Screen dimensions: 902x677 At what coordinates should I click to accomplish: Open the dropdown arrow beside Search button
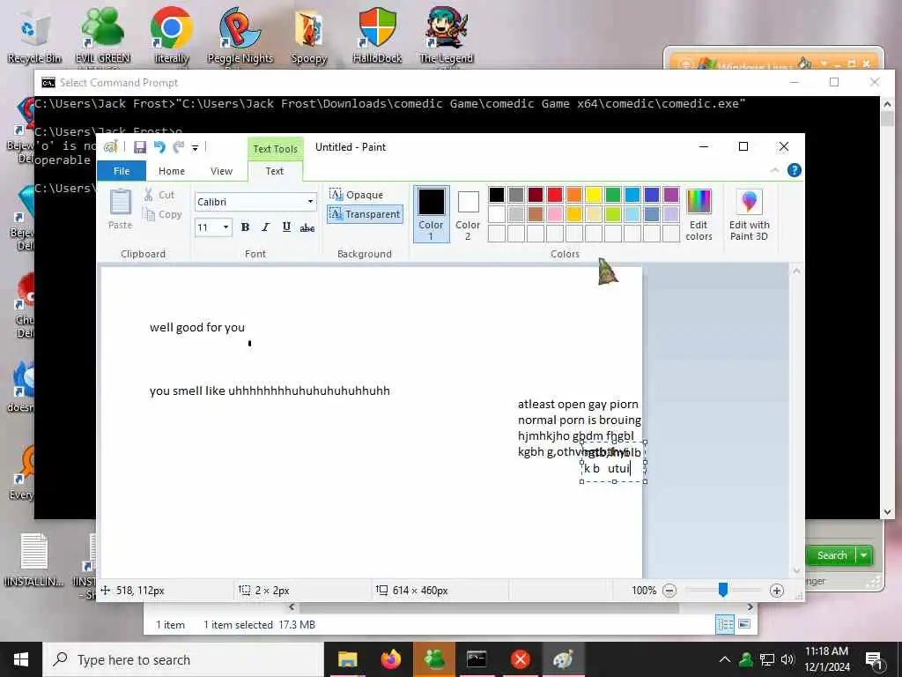click(x=865, y=555)
